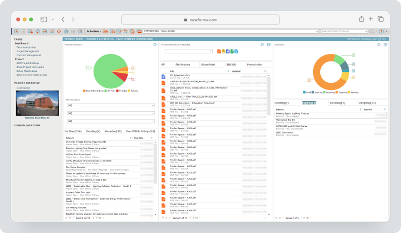This screenshot has width=401, height=233.
Task: Open the Project Management sidebar link
Action: (x=28, y=51)
